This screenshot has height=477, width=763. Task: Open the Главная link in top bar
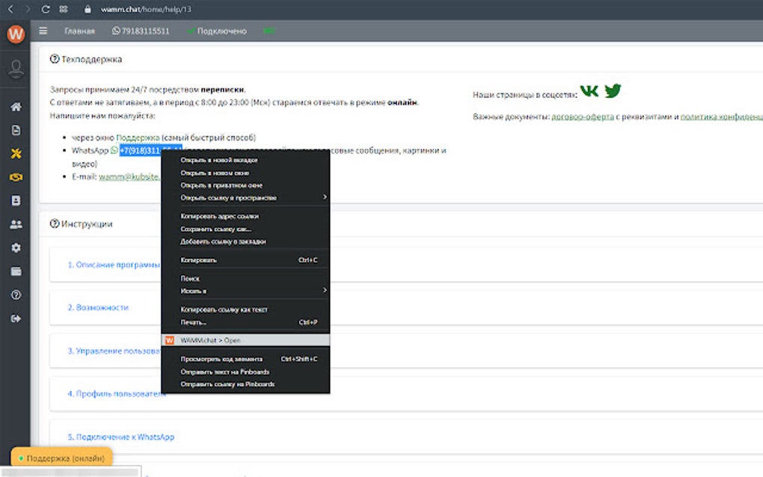(x=79, y=31)
